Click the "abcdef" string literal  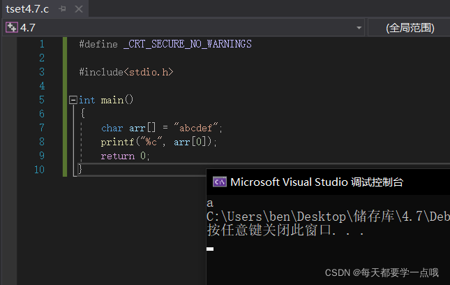[197, 128]
